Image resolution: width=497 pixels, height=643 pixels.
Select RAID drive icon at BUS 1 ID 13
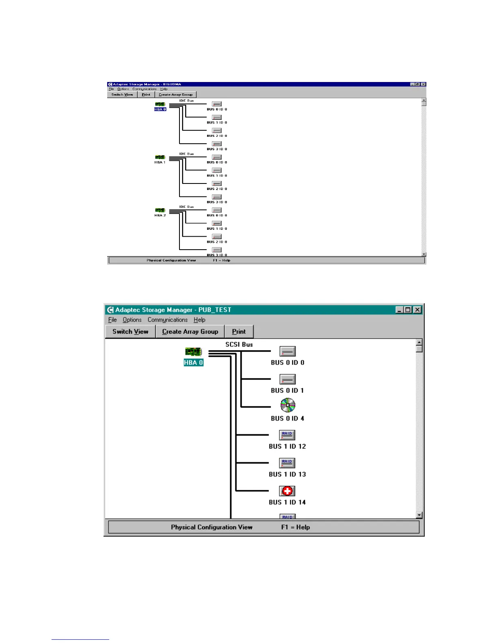pos(287,463)
